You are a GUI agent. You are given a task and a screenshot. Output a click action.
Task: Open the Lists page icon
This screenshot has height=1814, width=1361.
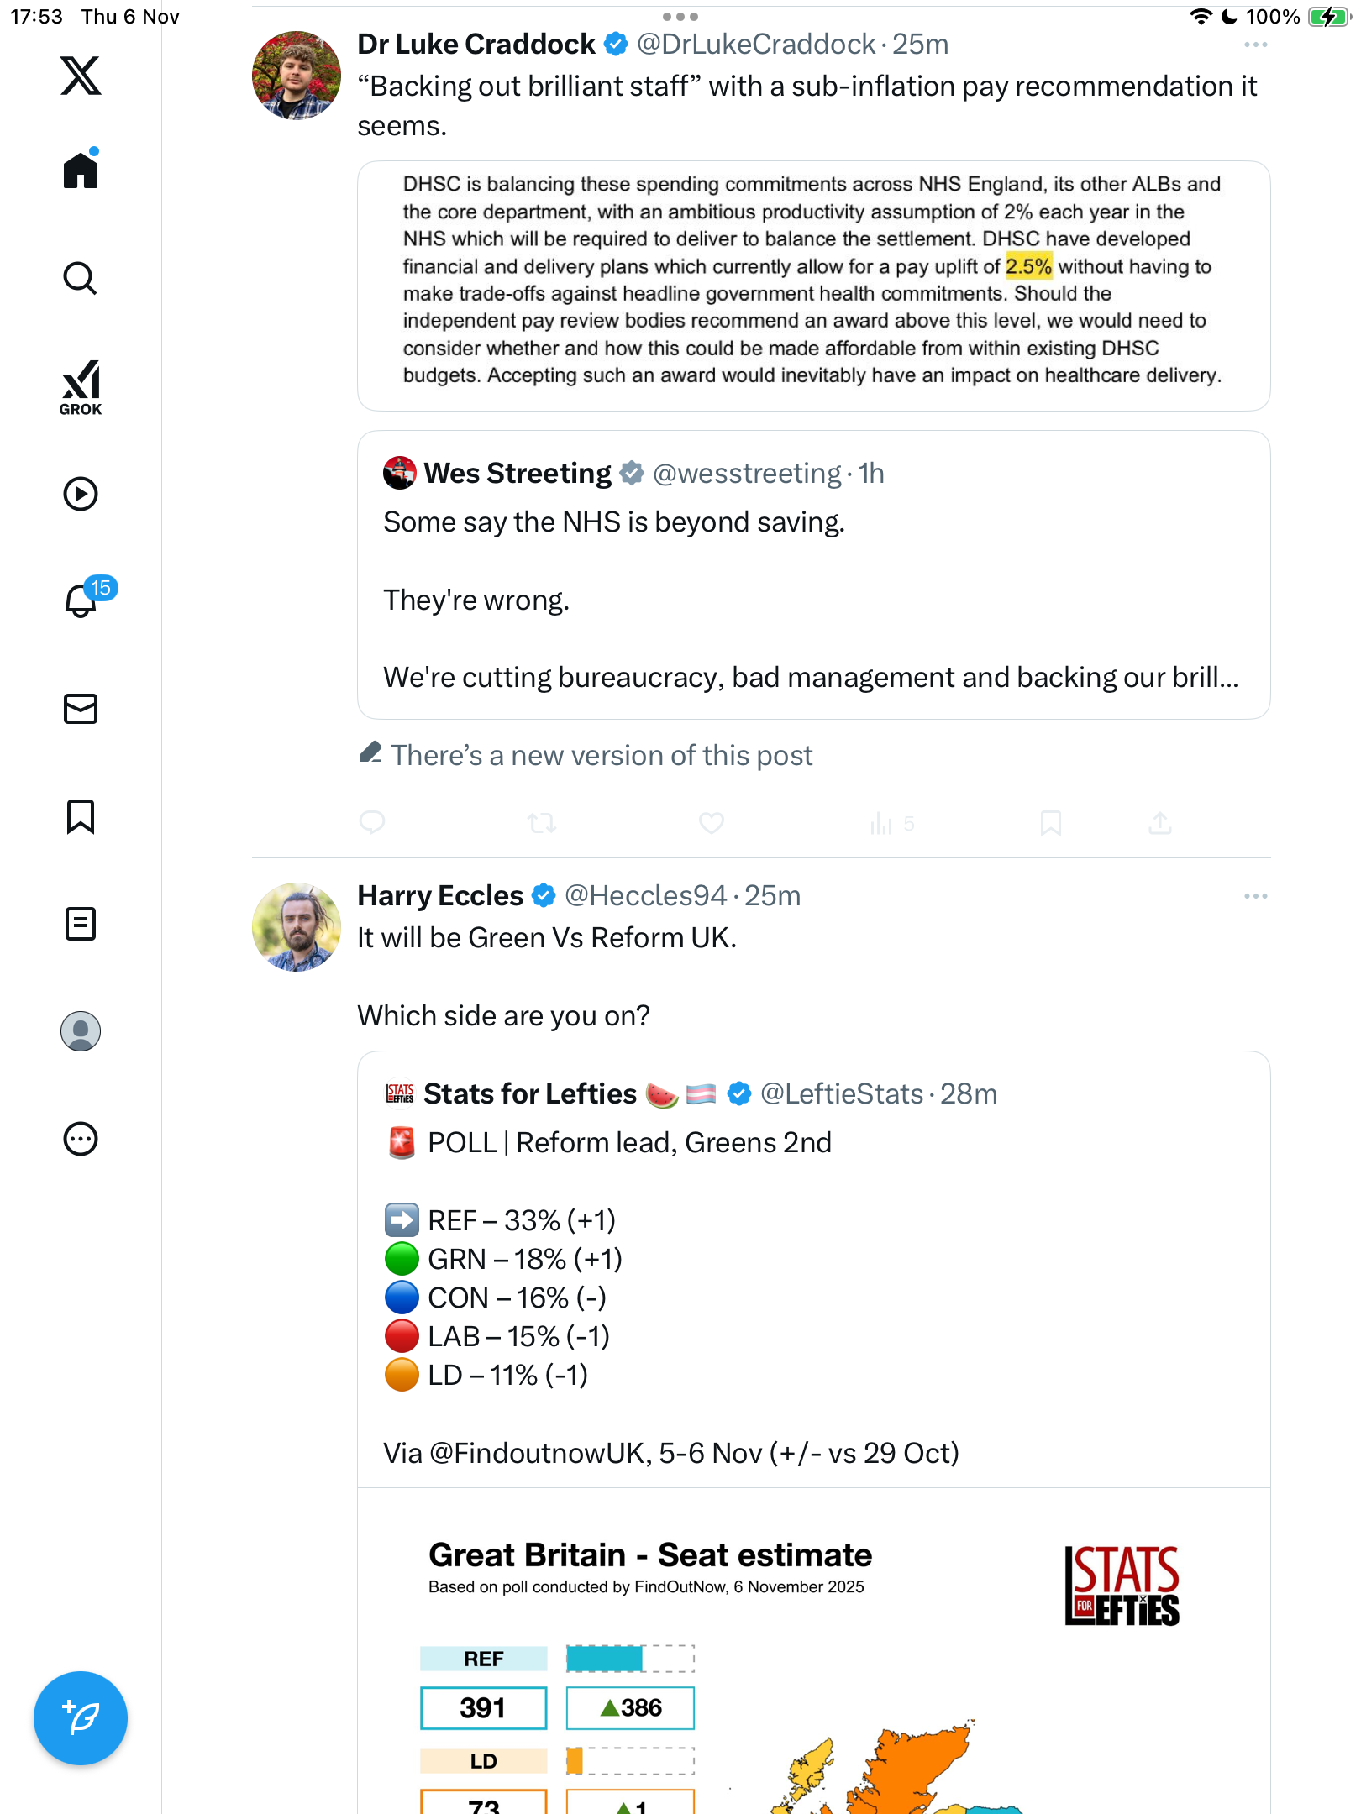pyautogui.click(x=81, y=924)
